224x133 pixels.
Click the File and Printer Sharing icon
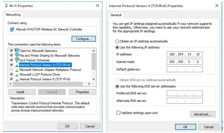pos(17,55)
